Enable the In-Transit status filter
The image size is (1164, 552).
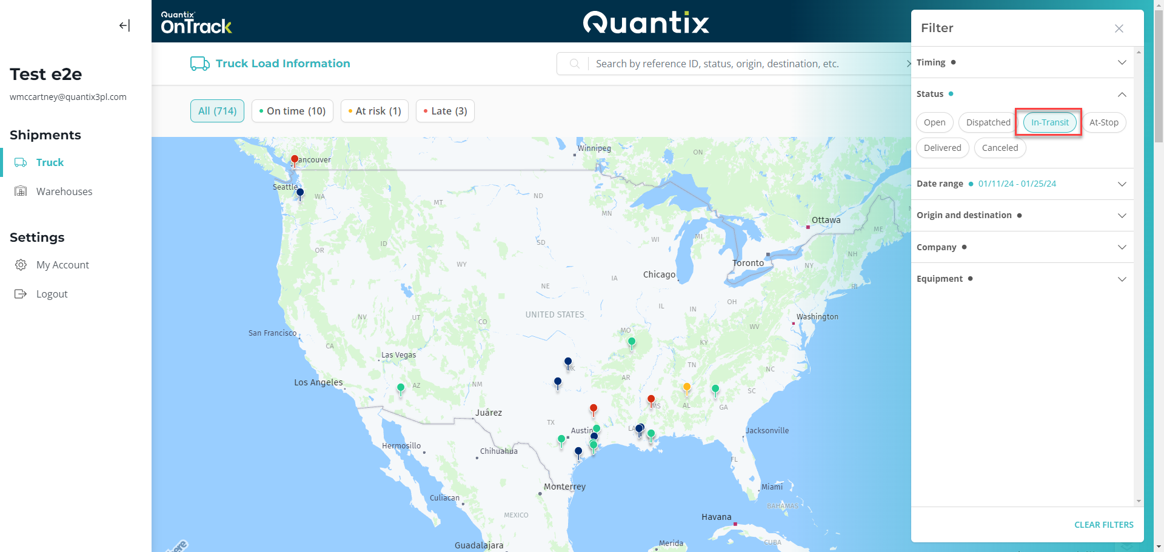(1049, 122)
